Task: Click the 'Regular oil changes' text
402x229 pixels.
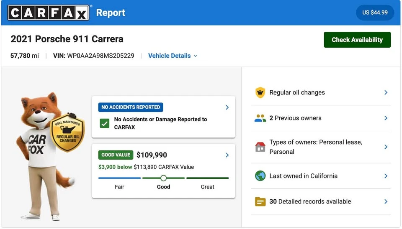Action: click(297, 92)
